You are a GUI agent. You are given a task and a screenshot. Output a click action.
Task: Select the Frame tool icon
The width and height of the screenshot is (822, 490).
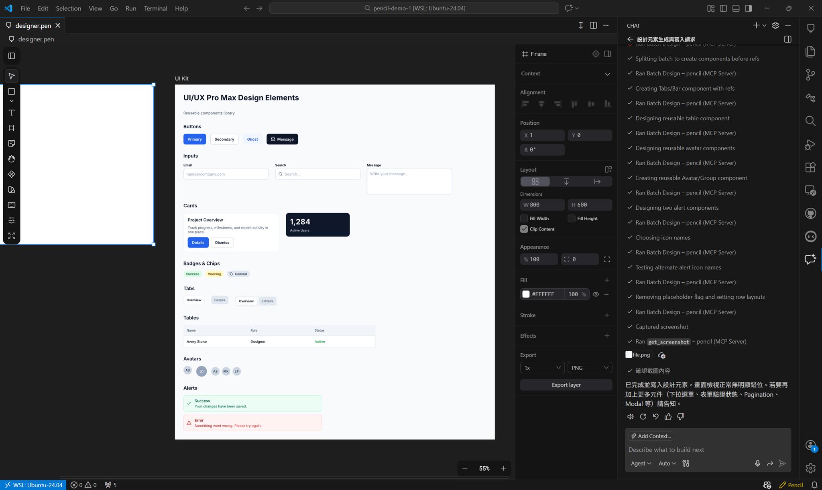(12, 128)
